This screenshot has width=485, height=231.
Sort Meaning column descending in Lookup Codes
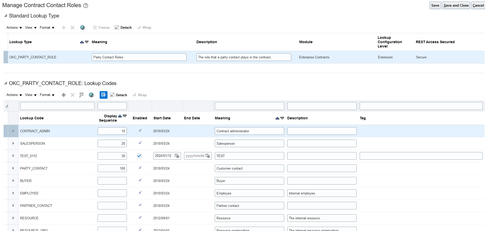(282, 118)
